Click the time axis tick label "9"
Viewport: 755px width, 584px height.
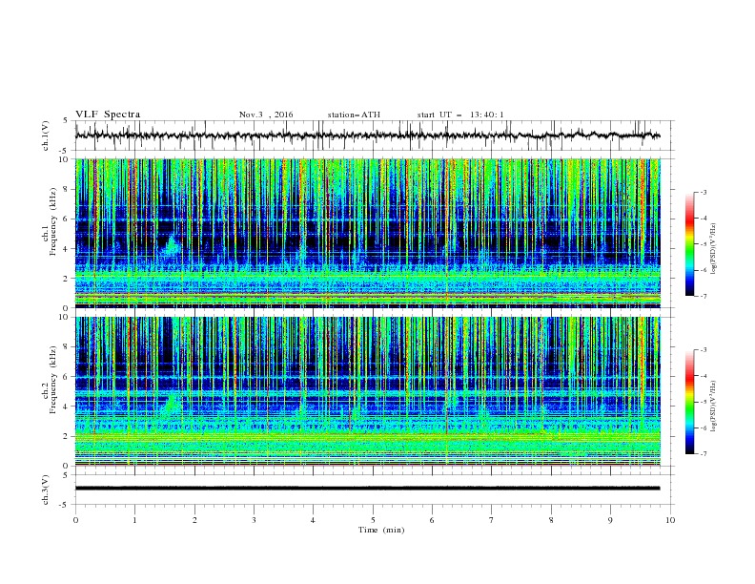pos(610,520)
